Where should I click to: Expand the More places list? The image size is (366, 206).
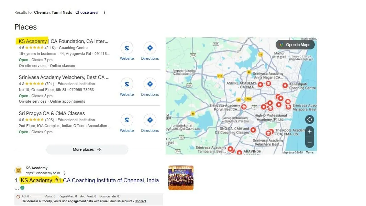pos(87,150)
